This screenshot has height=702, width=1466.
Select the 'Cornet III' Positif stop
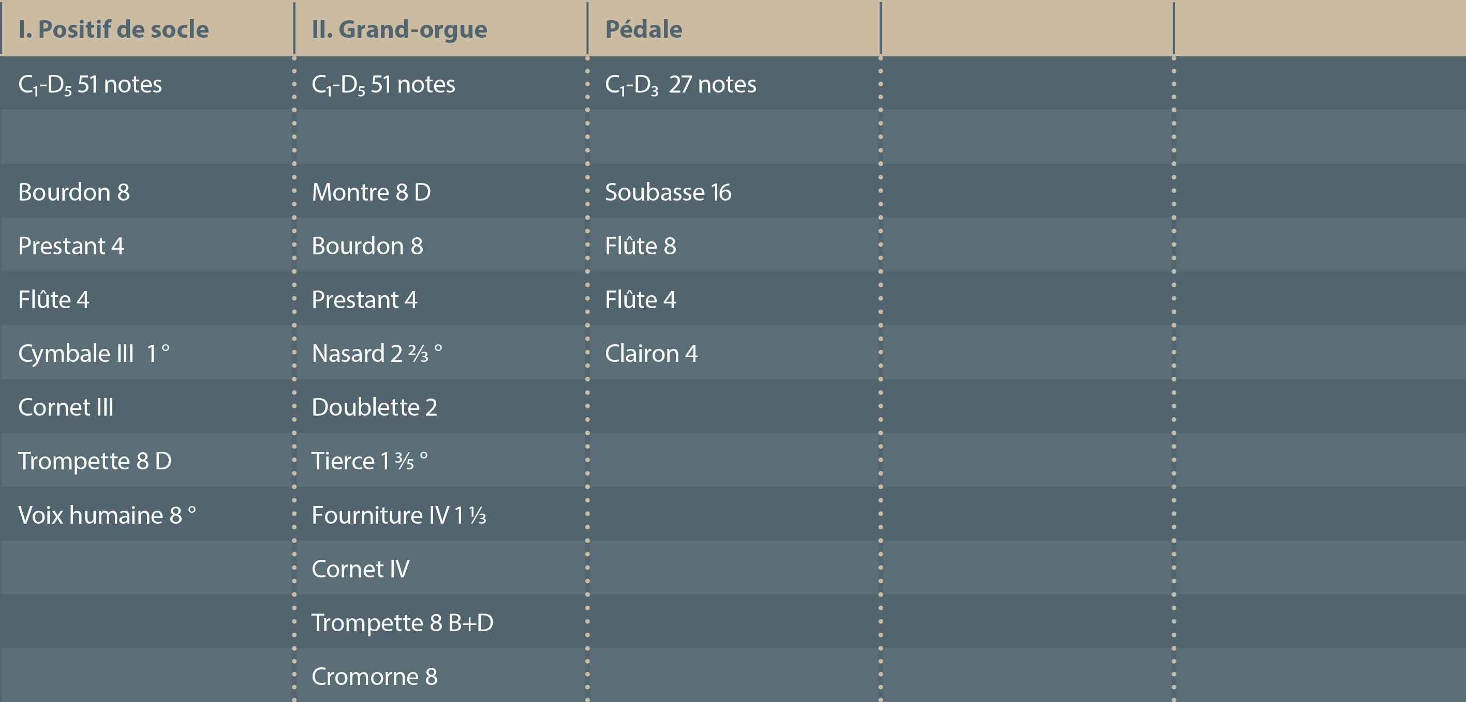coord(66,407)
